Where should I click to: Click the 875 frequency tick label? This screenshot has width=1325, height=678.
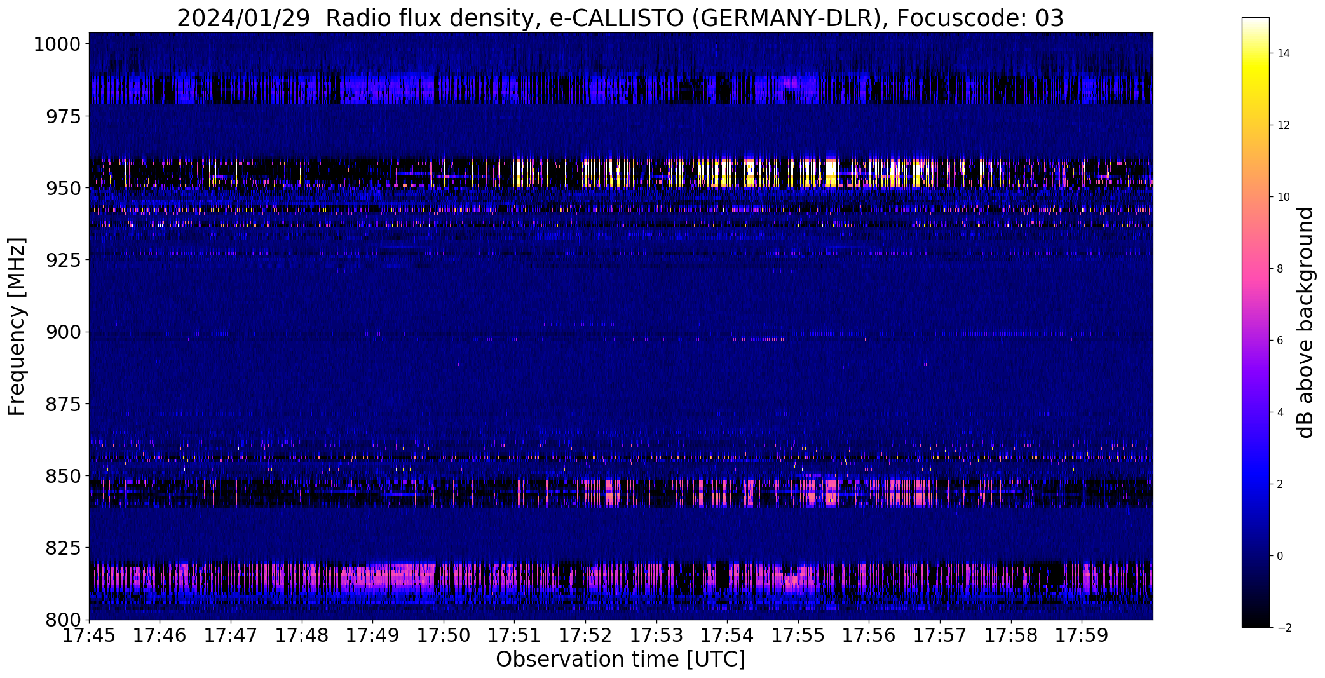tap(63, 404)
